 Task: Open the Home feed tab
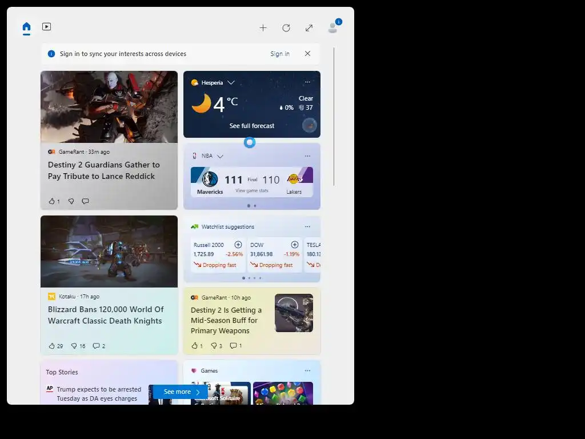pyautogui.click(x=26, y=27)
